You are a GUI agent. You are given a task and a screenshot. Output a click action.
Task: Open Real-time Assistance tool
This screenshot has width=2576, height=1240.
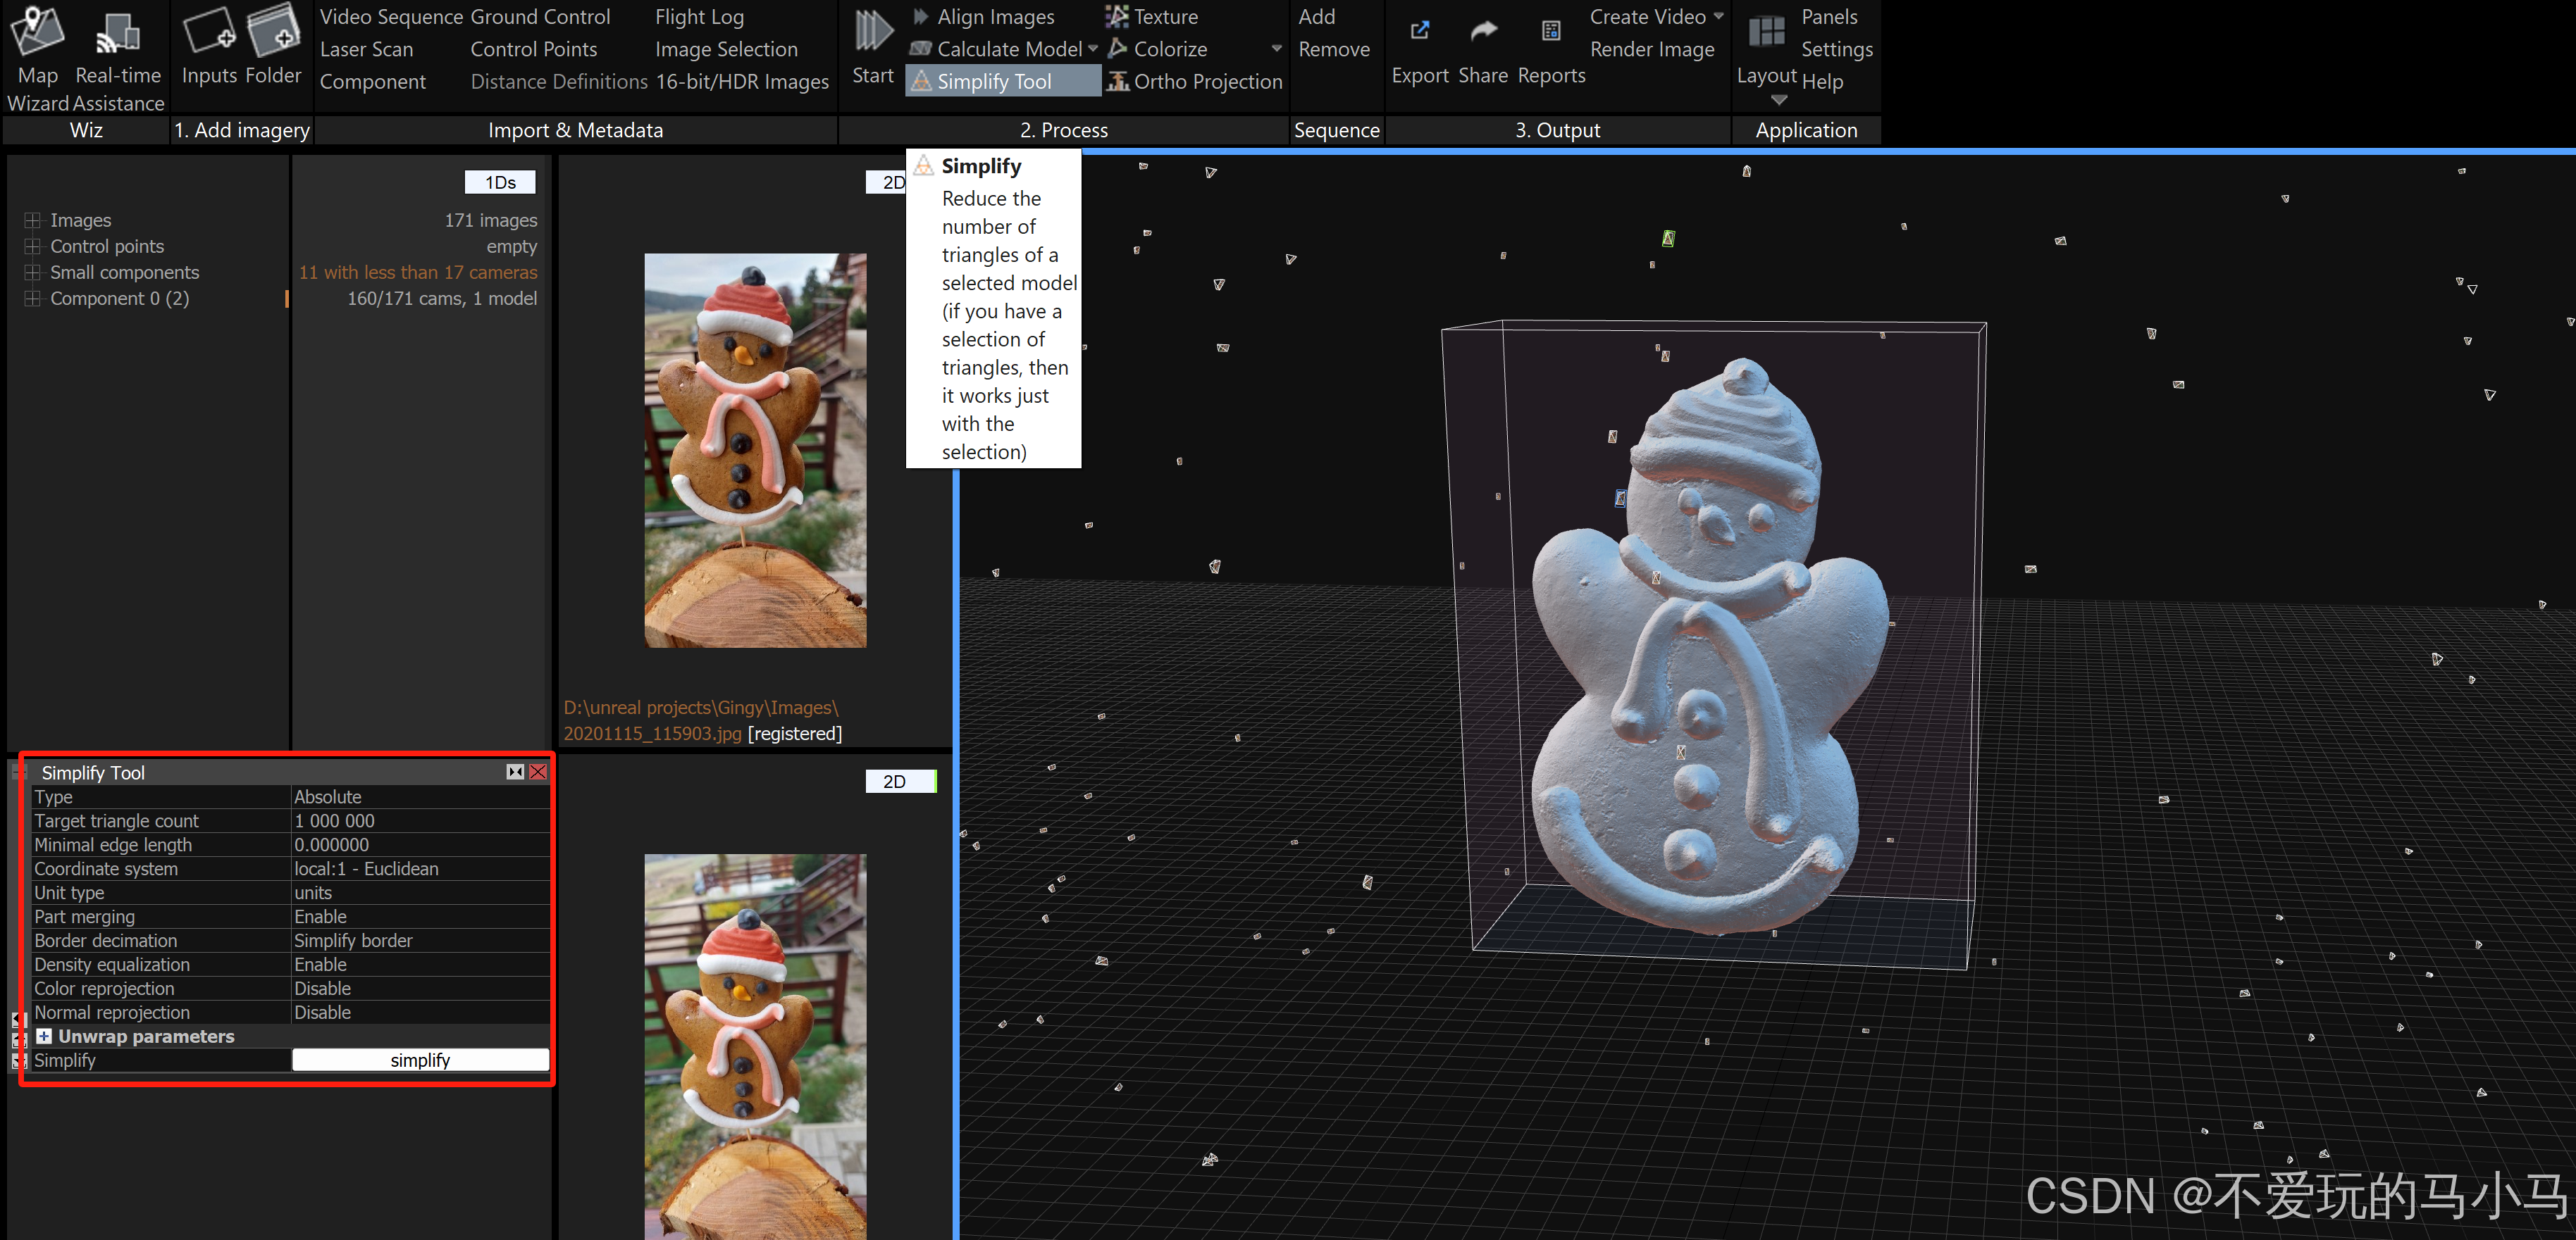tap(117, 33)
